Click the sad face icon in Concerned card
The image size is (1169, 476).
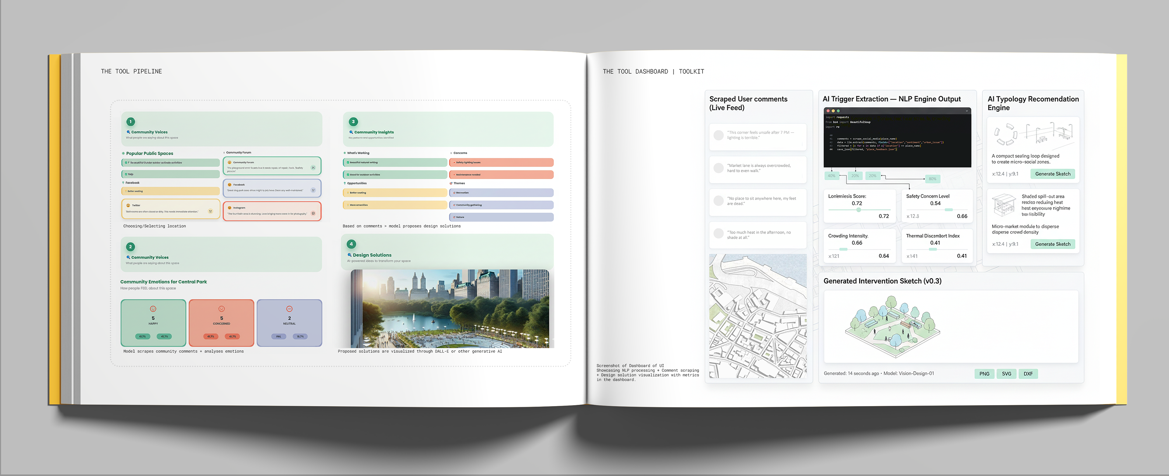pyautogui.click(x=221, y=309)
